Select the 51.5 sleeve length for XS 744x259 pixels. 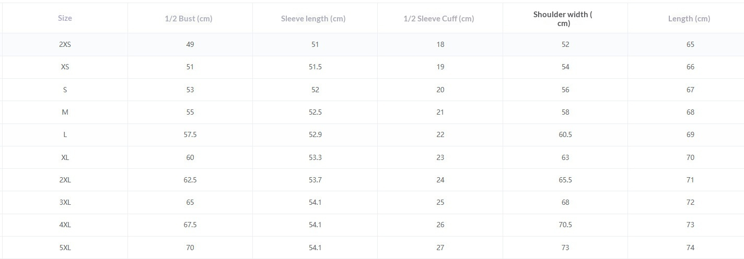(x=315, y=67)
